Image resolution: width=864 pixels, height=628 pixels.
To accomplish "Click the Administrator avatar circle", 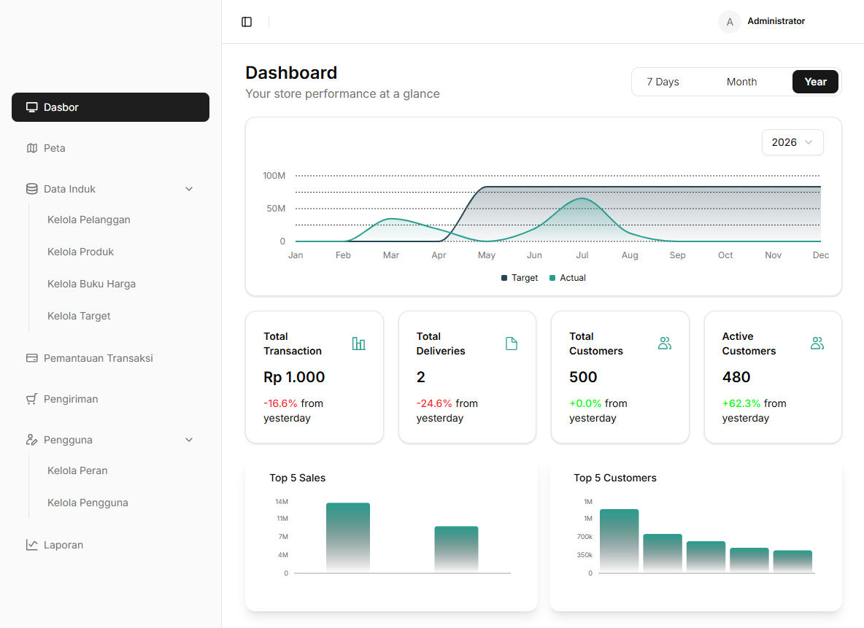I will pyautogui.click(x=729, y=22).
